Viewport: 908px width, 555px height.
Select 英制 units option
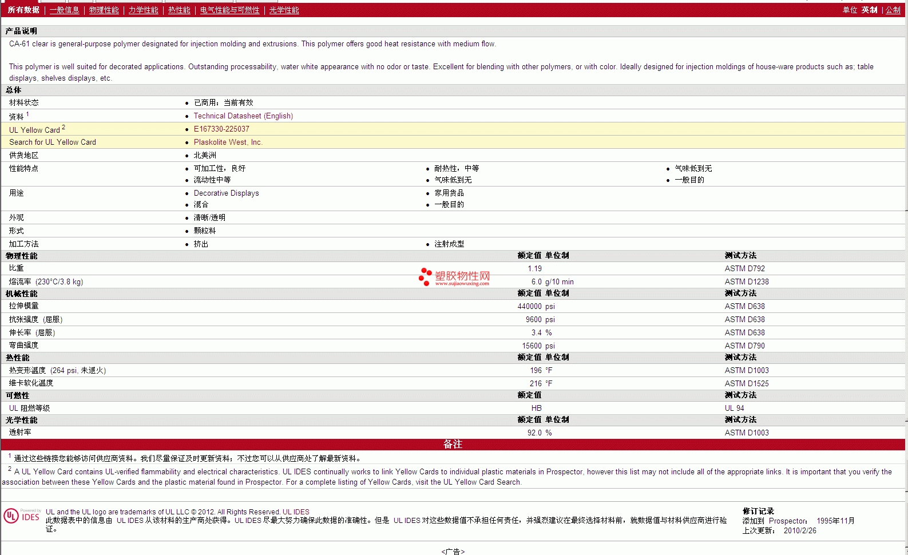pos(869,10)
